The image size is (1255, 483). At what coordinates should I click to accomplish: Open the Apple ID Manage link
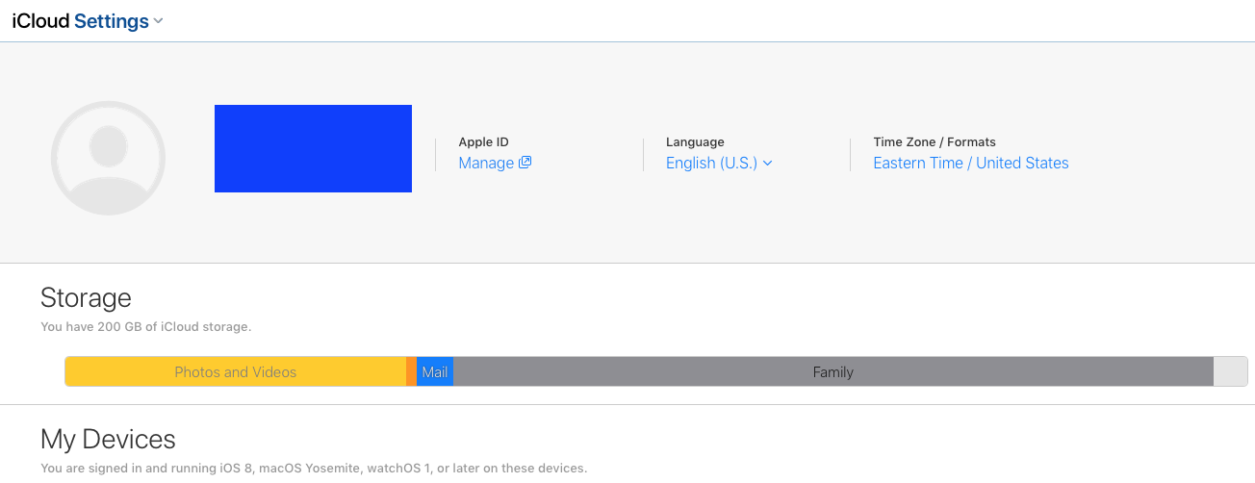(486, 164)
